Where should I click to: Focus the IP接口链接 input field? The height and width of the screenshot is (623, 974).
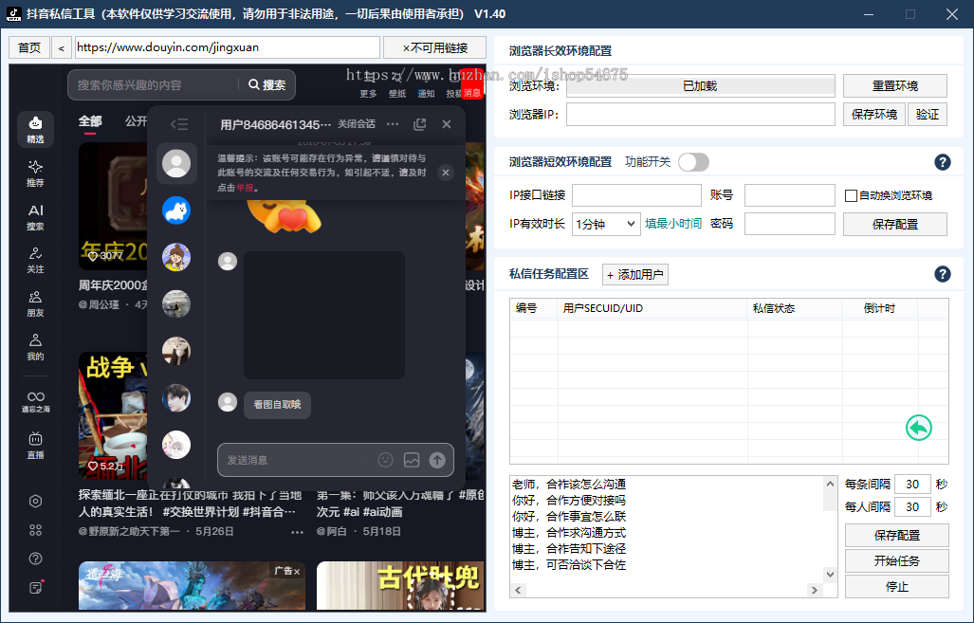click(x=636, y=195)
